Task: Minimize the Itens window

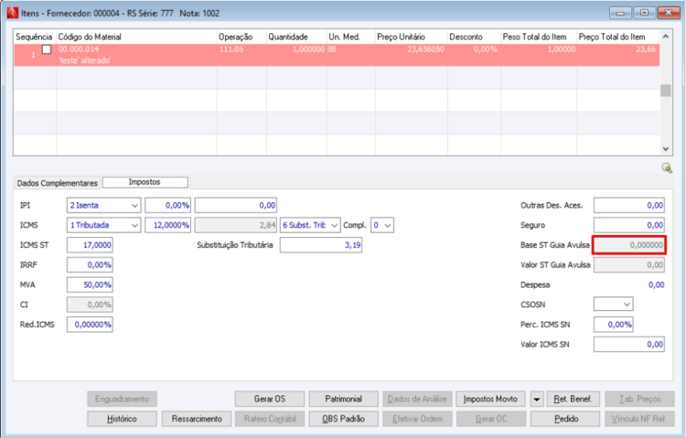Action: 620,13
